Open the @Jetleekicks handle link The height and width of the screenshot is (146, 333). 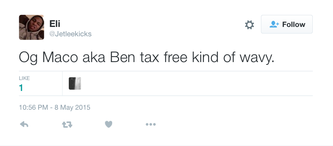click(70, 34)
